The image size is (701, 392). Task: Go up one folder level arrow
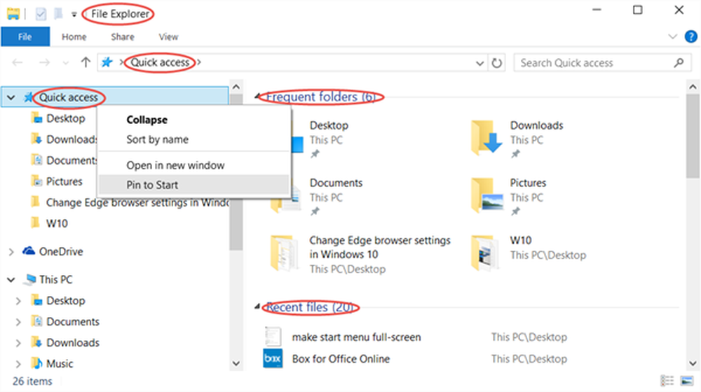[86, 62]
